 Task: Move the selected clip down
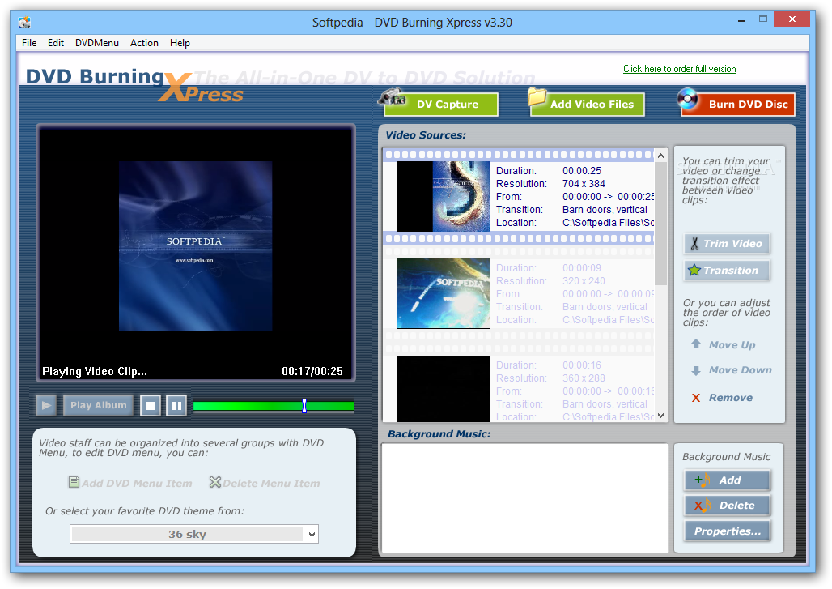click(x=731, y=370)
